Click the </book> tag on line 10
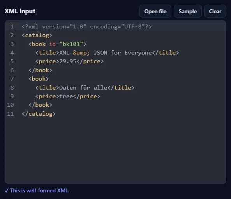 (x=41, y=105)
